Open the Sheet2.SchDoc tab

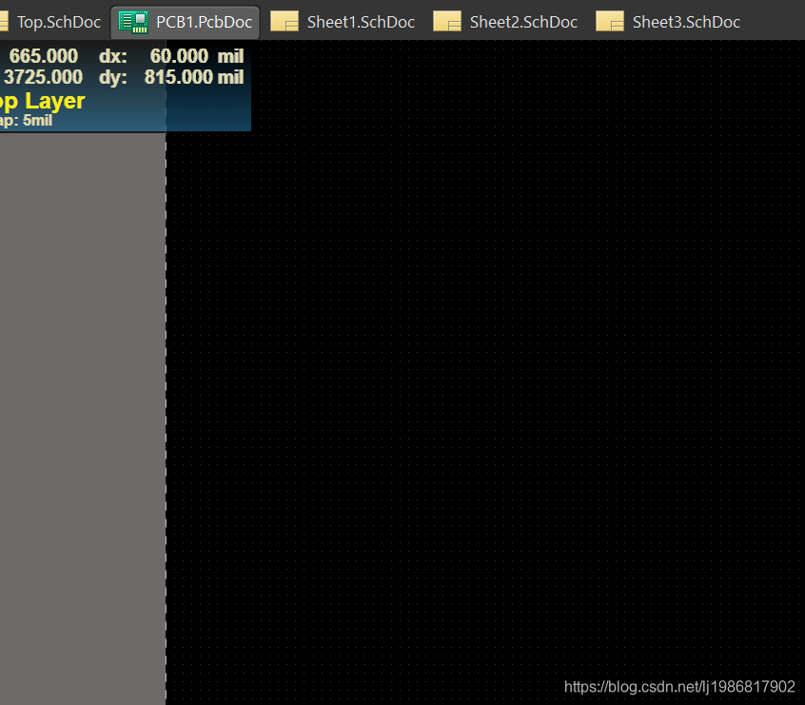pos(505,22)
